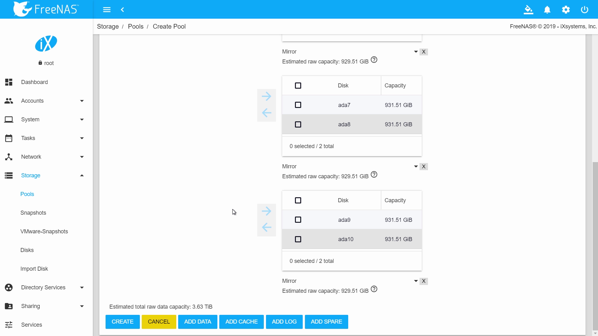The height and width of the screenshot is (336, 598).
Task: Check the ada10 disk checkbox
Action: [x=298, y=239]
